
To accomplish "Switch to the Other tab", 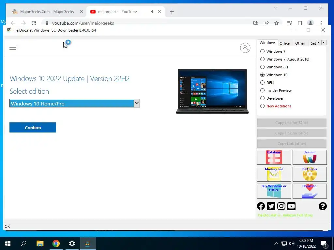I will click(x=300, y=43).
